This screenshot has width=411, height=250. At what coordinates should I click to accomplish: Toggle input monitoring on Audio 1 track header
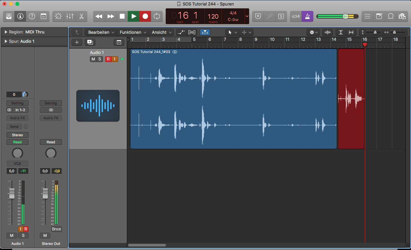(x=114, y=59)
